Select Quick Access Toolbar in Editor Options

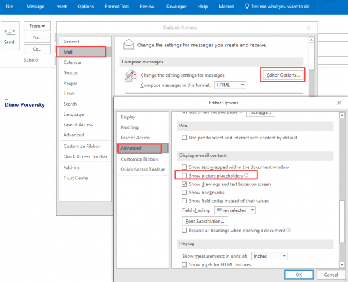click(x=143, y=170)
